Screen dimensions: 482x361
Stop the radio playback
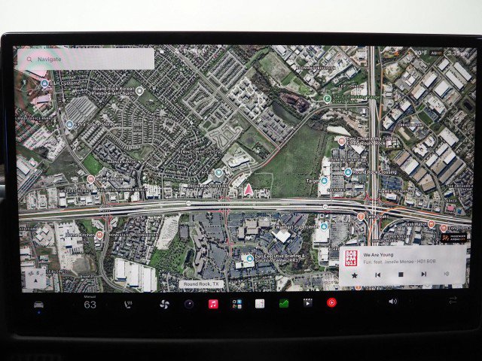click(401, 275)
